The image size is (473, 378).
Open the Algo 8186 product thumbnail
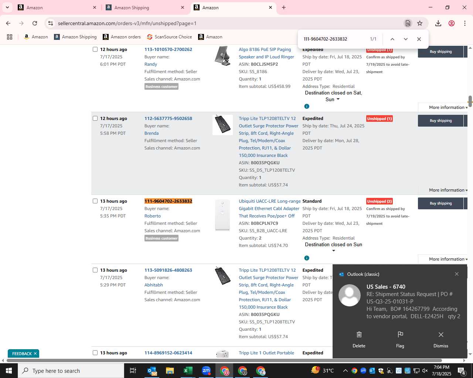tap(222, 56)
